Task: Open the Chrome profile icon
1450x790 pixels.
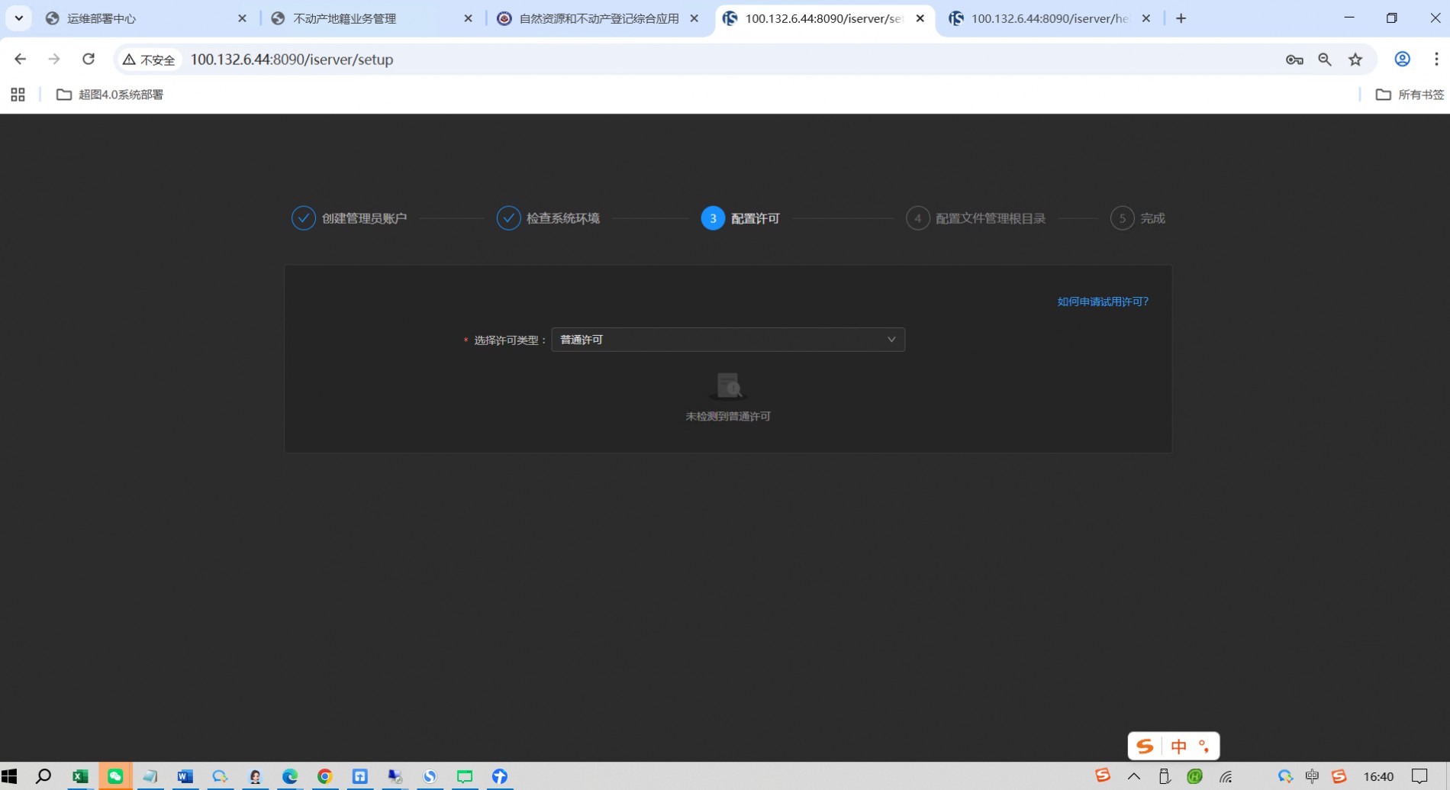Action: [1402, 60]
